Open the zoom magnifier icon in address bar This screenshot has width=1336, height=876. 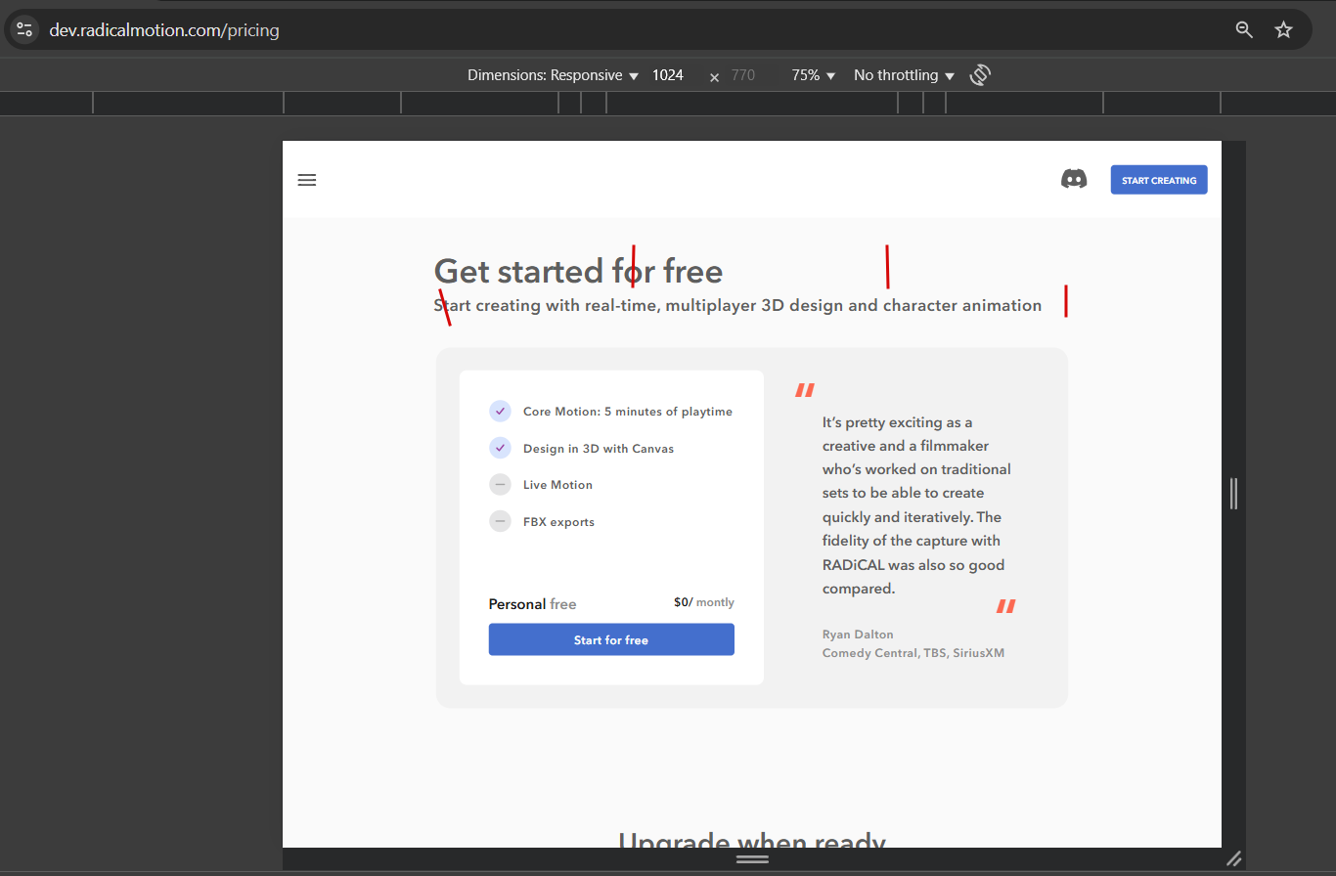point(1244,30)
